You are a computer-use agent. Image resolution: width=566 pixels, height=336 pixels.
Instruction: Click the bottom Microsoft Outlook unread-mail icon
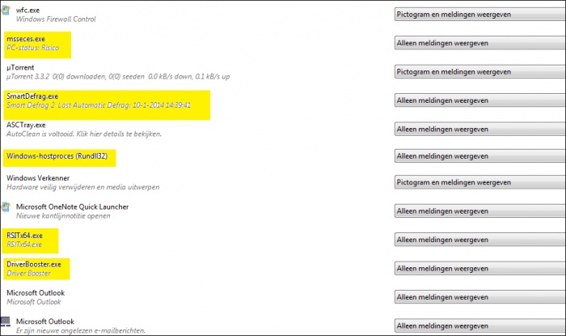click(6, 321)
